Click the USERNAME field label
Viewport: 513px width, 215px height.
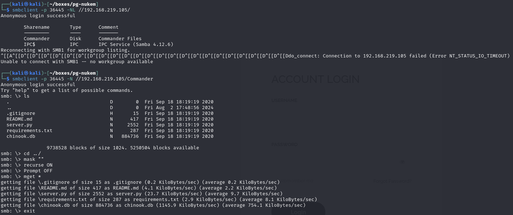[x=284, y=101]
